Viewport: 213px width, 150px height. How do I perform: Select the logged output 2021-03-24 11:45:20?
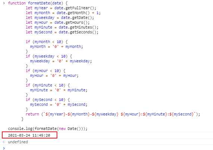[29, 135]
